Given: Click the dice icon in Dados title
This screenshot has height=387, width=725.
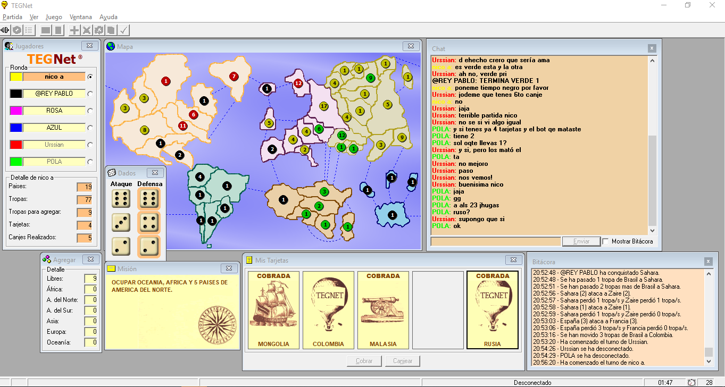Looking at the screenshot, I should click(x=112, y=173).
